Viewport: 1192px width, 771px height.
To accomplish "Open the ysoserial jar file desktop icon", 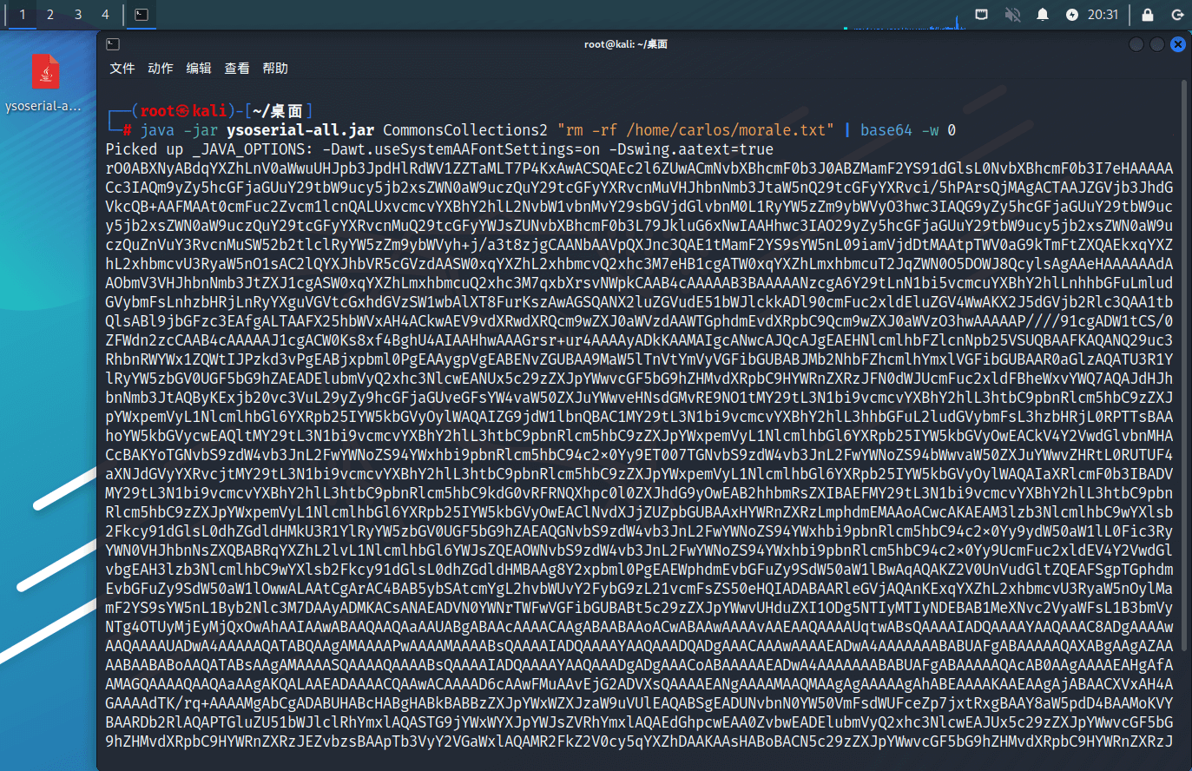I will [44, 83].
